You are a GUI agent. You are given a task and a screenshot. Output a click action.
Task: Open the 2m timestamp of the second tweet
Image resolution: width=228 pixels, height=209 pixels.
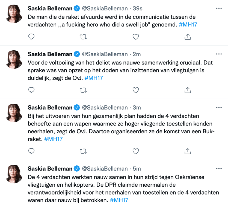137,54
